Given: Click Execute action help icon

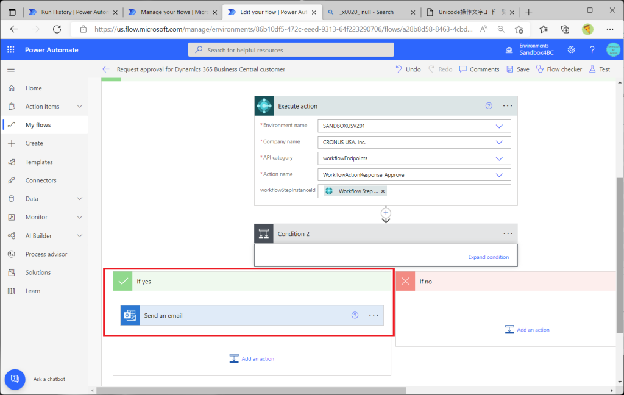Looking at the screenshot, I should coord(489,106).
